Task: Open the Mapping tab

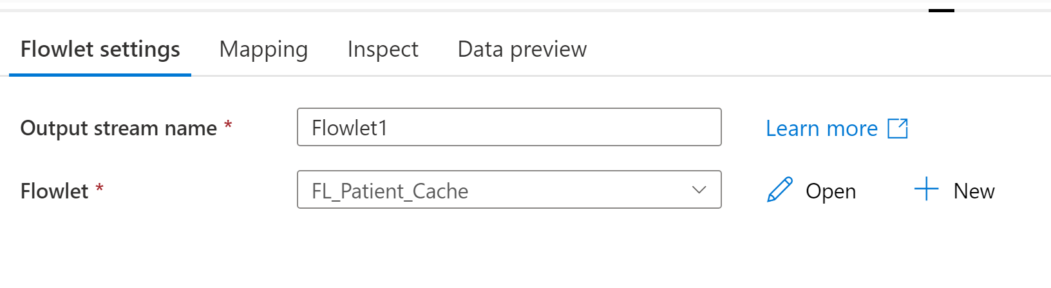Action: tap(263, 50)
